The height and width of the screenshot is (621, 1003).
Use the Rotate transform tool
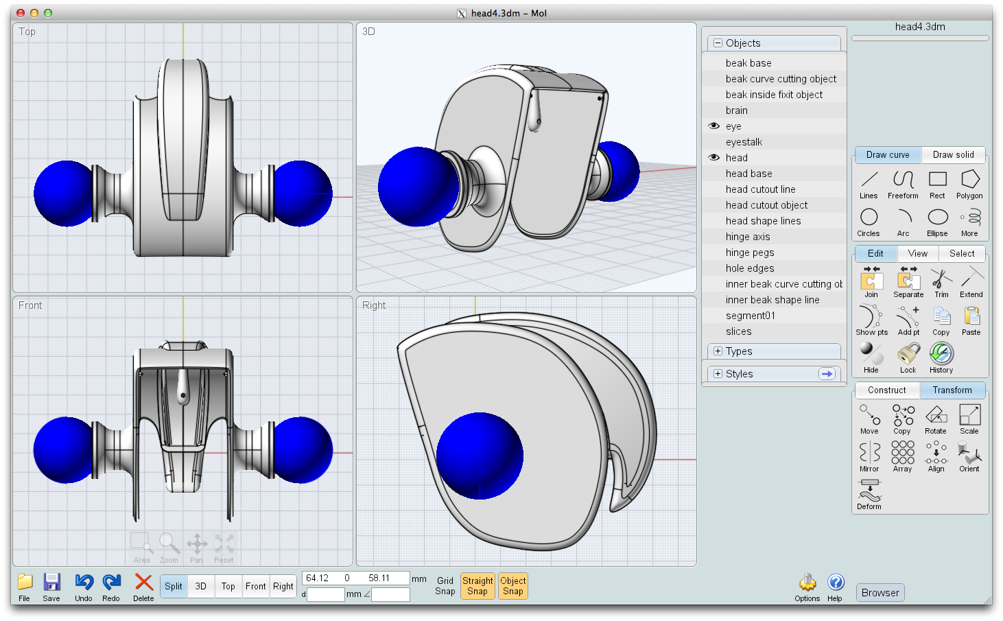tap(936, 419)
